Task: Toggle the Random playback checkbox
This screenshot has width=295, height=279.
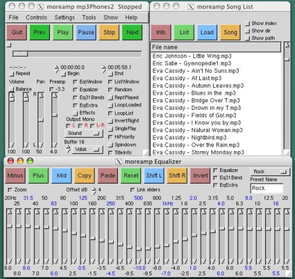Action: click(x=110, y=90)
